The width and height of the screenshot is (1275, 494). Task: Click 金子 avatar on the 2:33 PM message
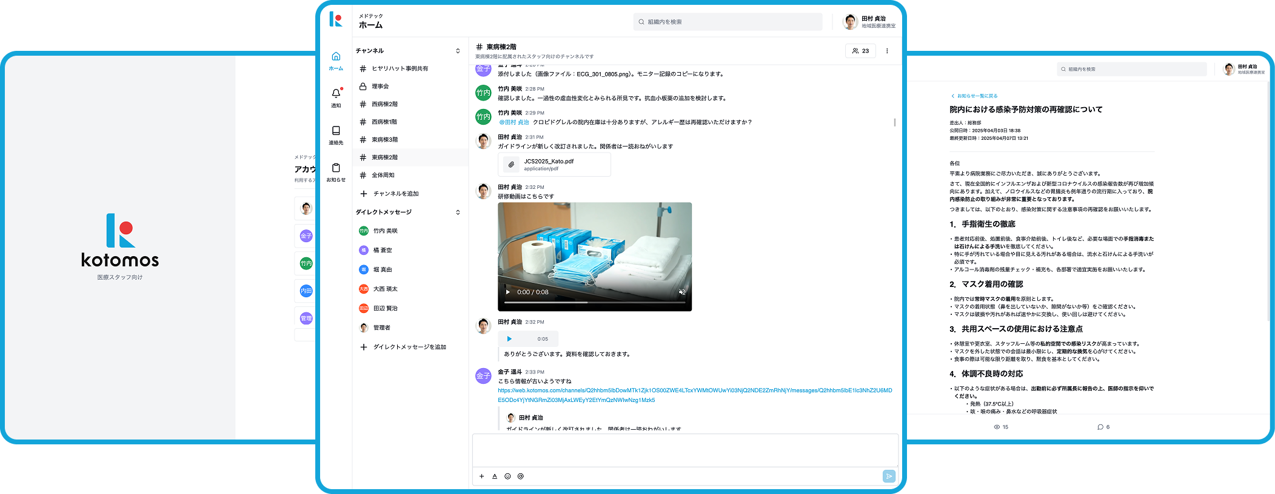(x=483, y=376)
